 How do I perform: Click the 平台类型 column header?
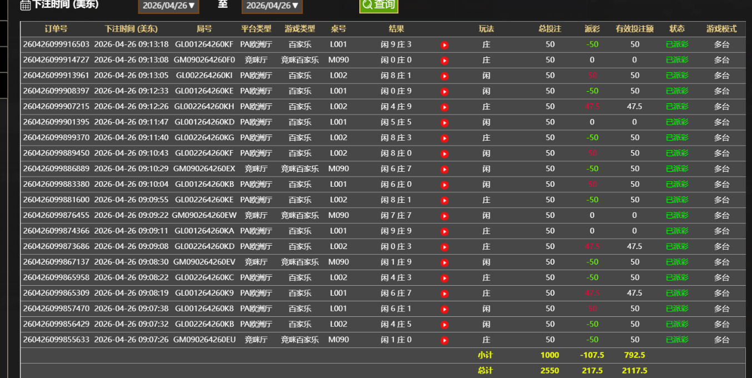pyautogui.click(x=256, y=29)
